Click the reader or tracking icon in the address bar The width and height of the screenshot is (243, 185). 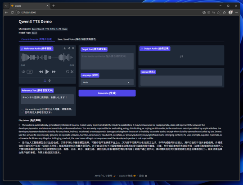204,13
